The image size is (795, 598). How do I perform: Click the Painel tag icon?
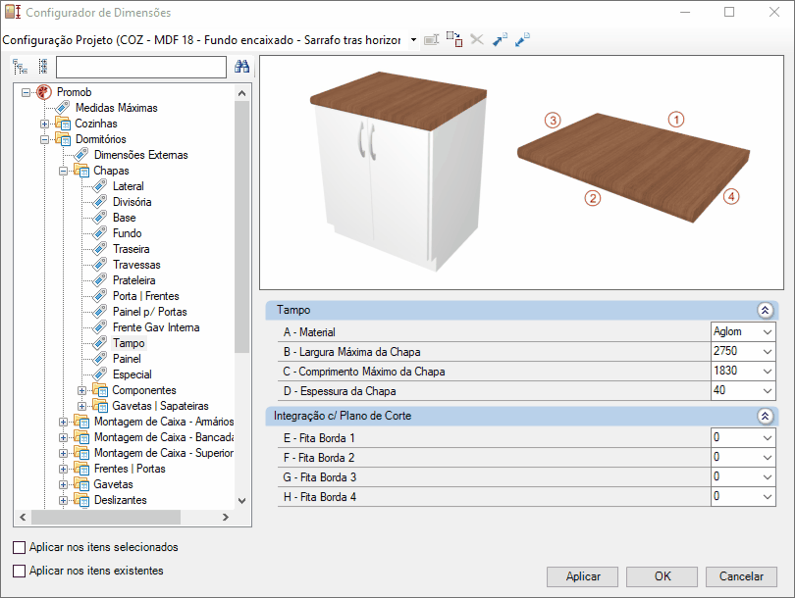click(x=100, y=359)
